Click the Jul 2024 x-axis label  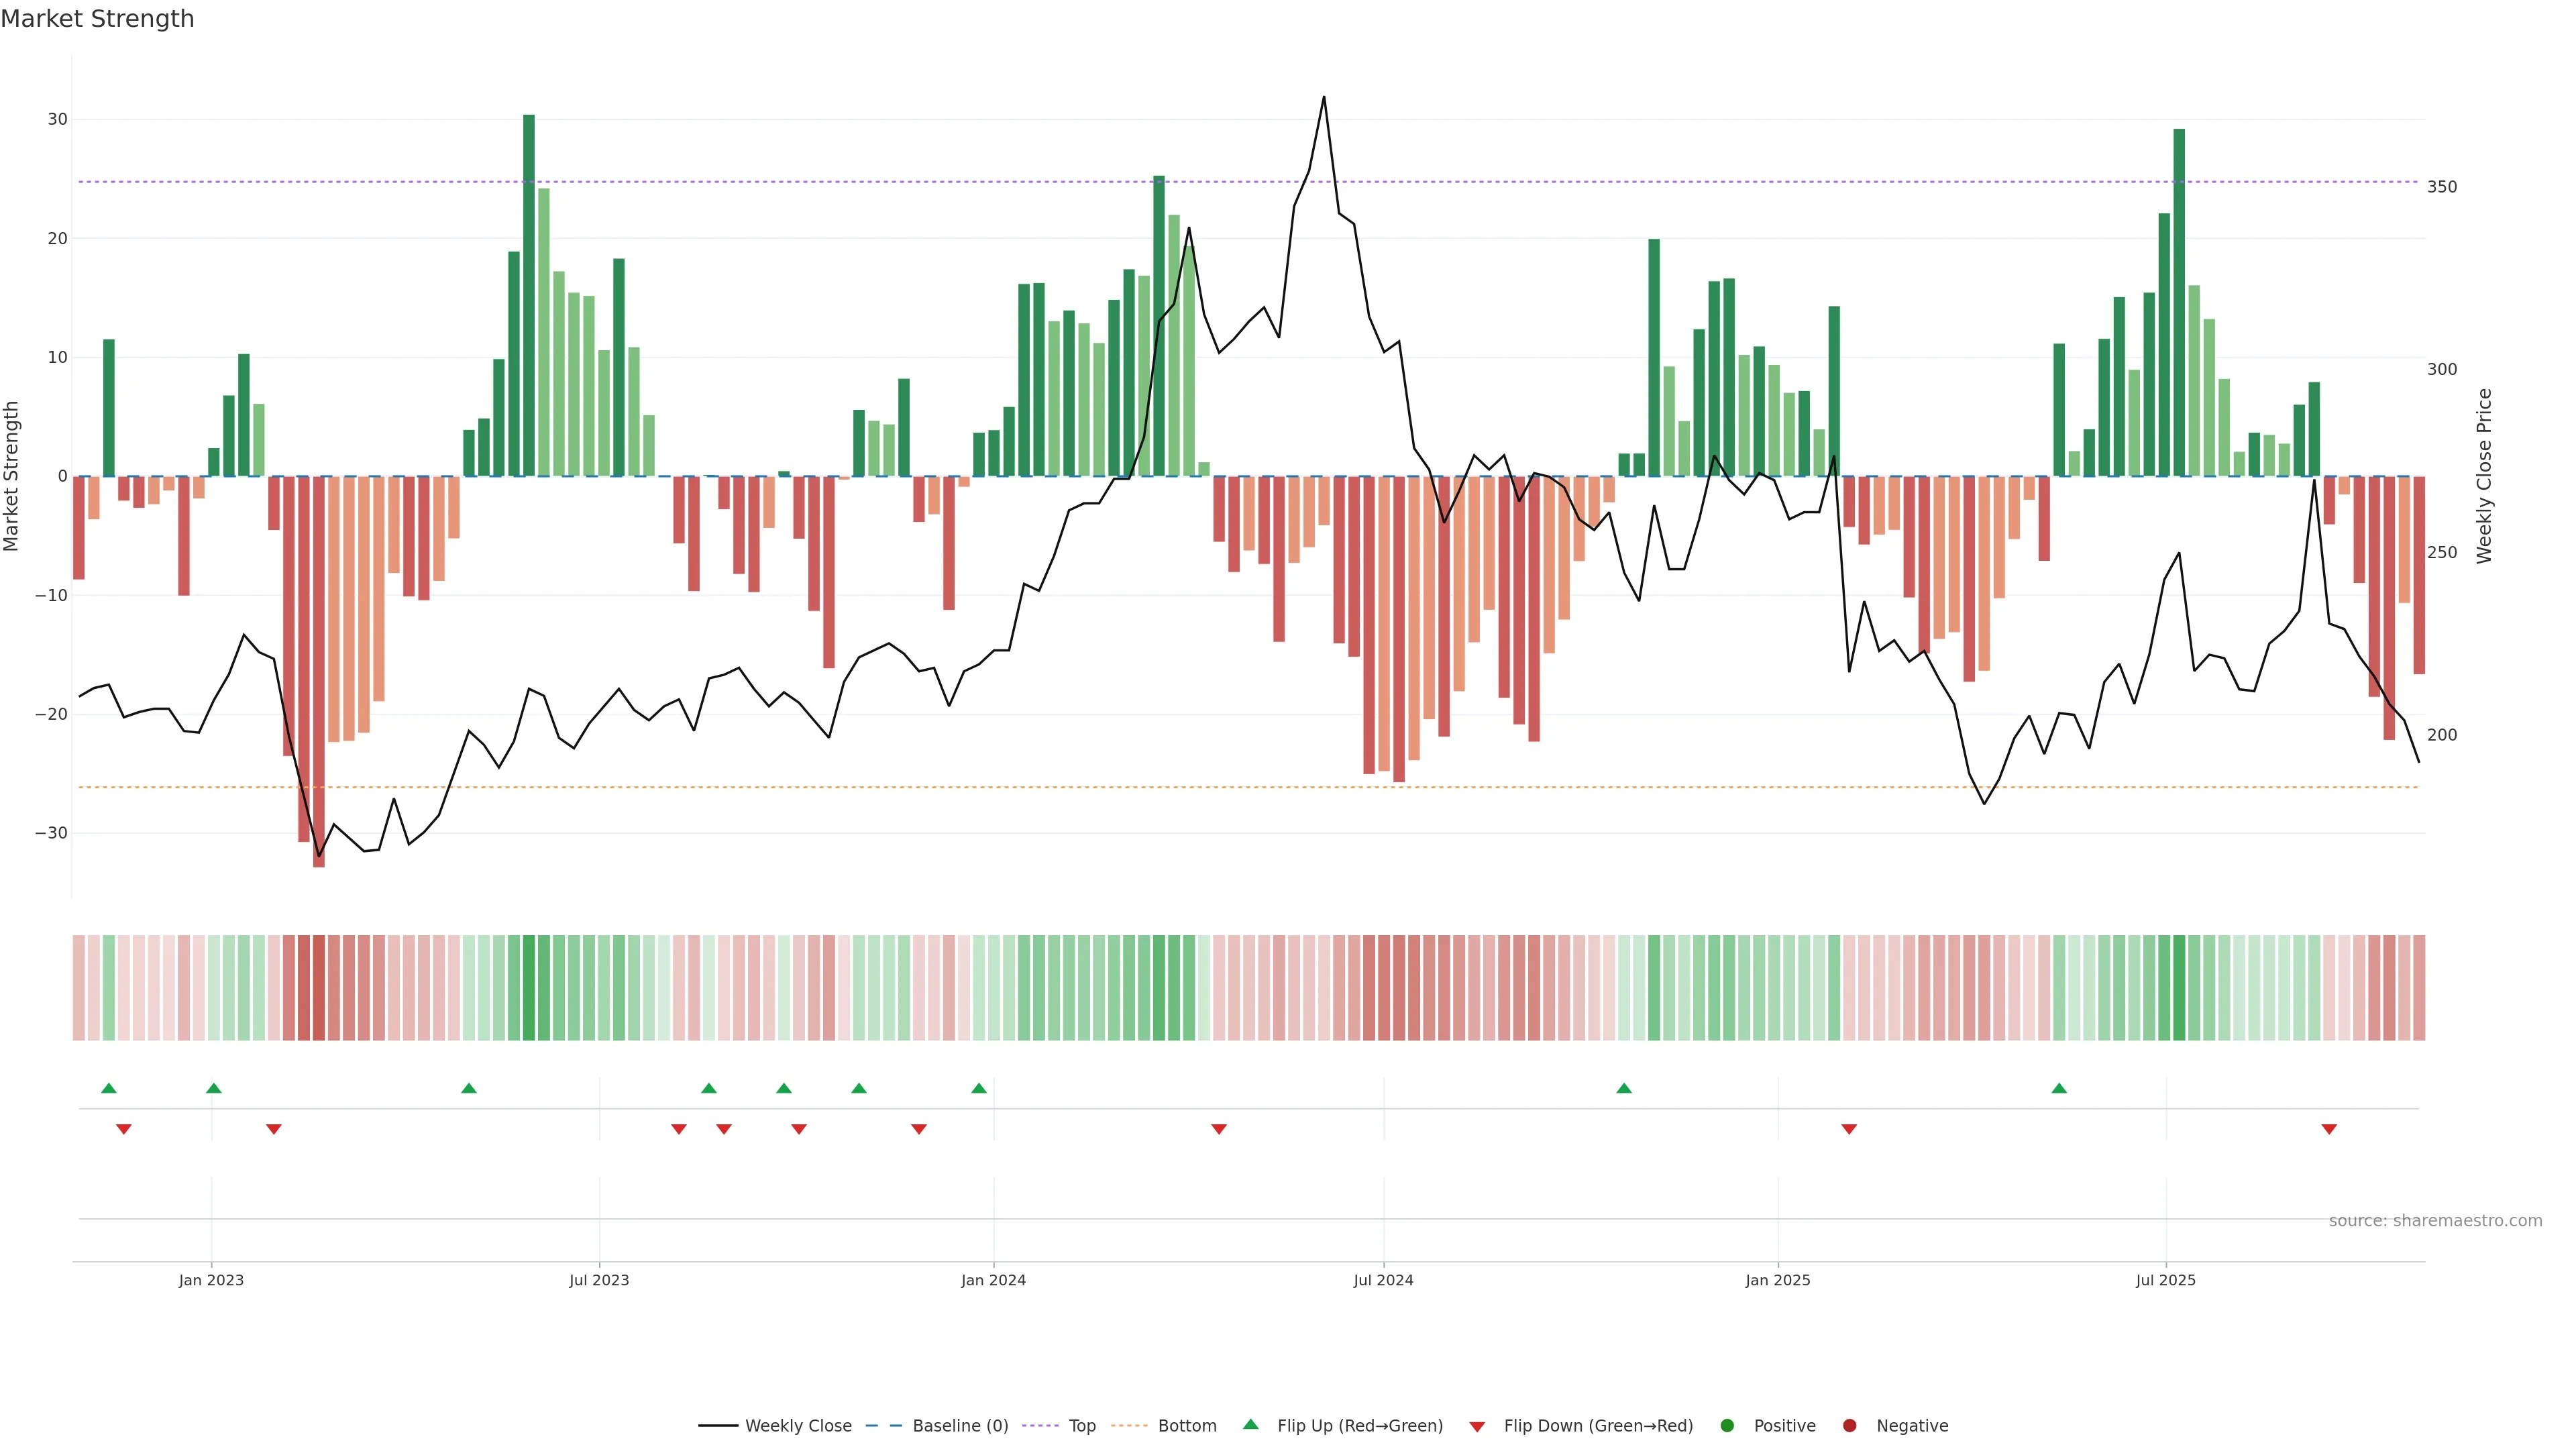(x=1383, y=1280)
